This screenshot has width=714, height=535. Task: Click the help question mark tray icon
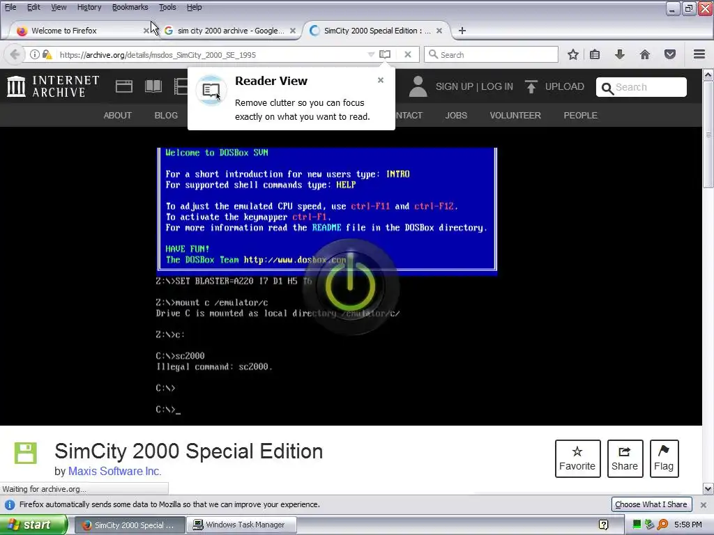point(603,525)
